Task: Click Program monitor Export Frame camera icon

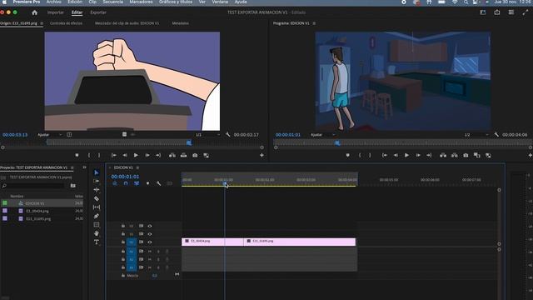Action: (x=466, y=156)
